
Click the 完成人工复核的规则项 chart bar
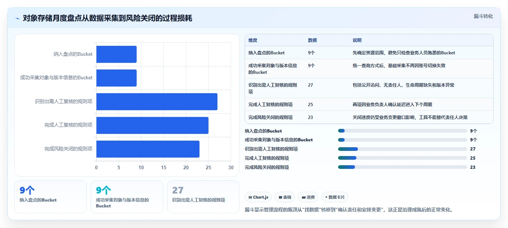[152, 125]
